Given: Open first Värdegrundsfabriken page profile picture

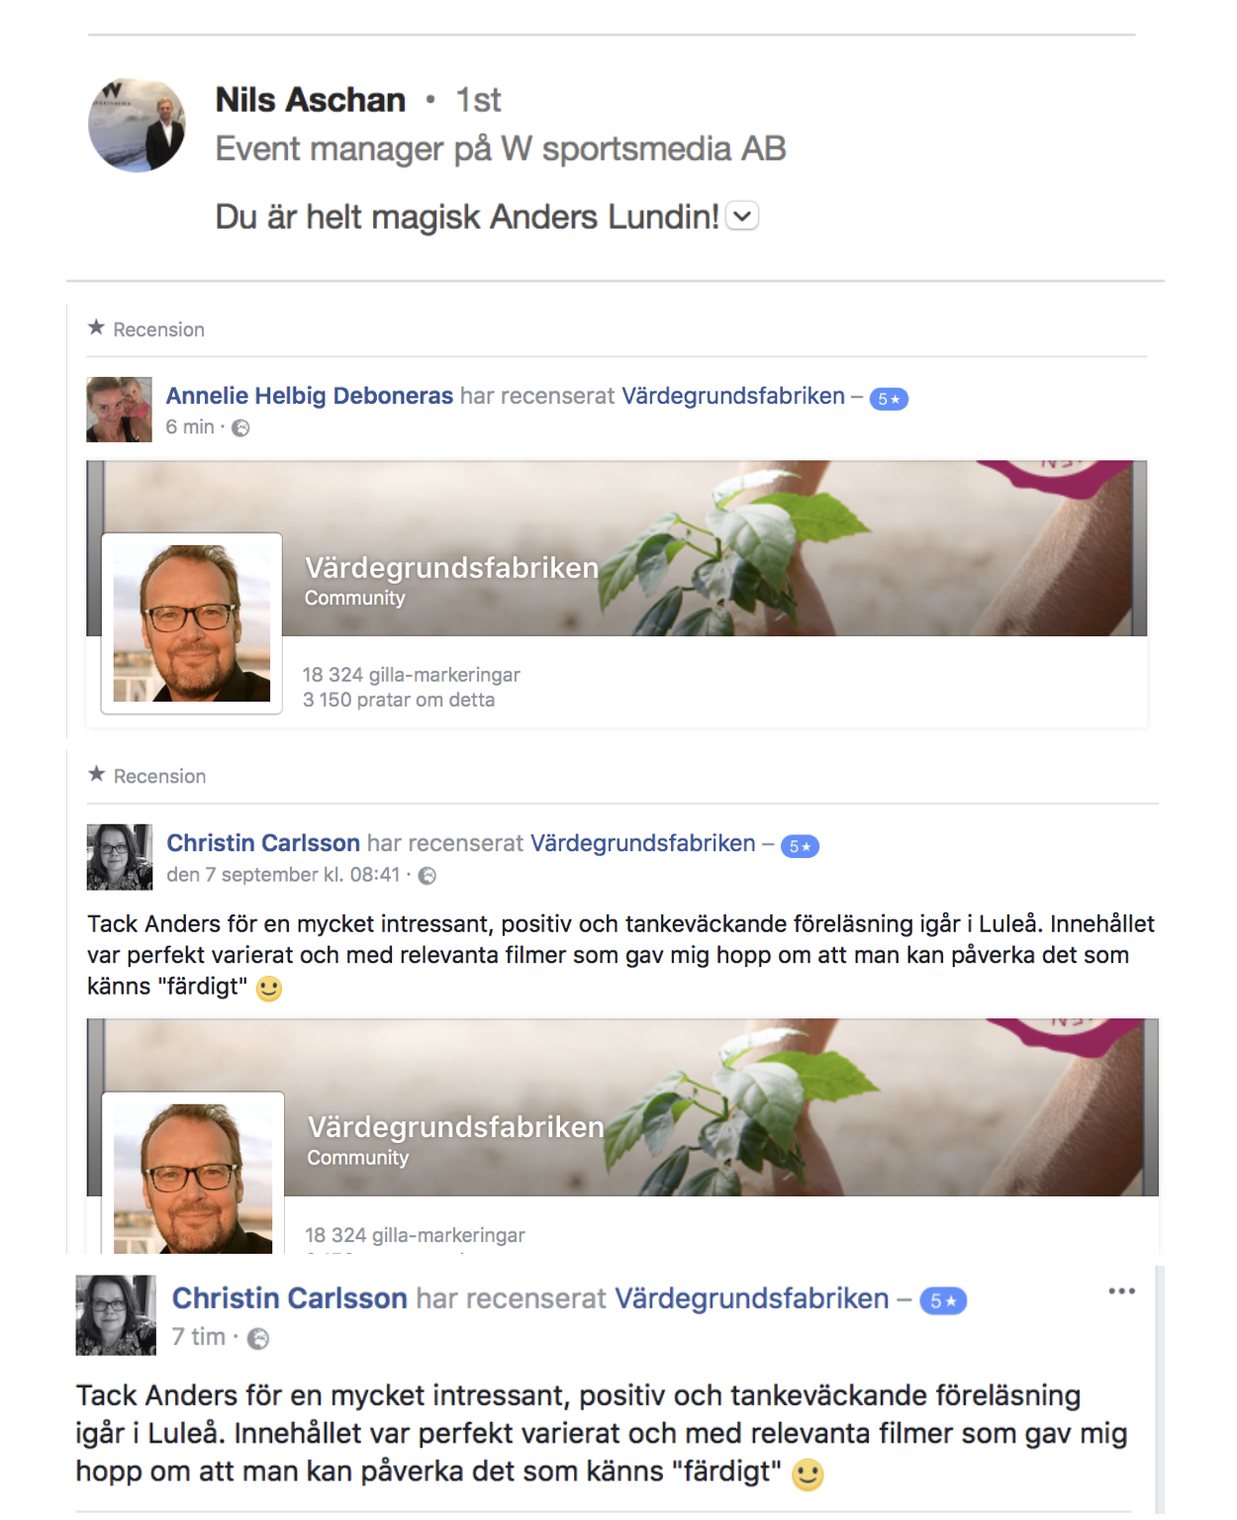Looking at the screenshot, I should pos(192,622).
